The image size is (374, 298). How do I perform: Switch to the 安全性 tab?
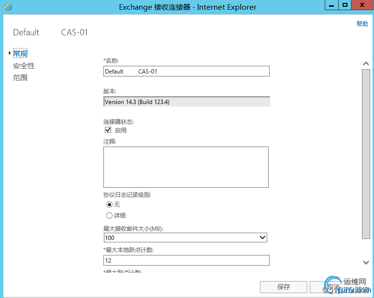click(x=24, y=66)
